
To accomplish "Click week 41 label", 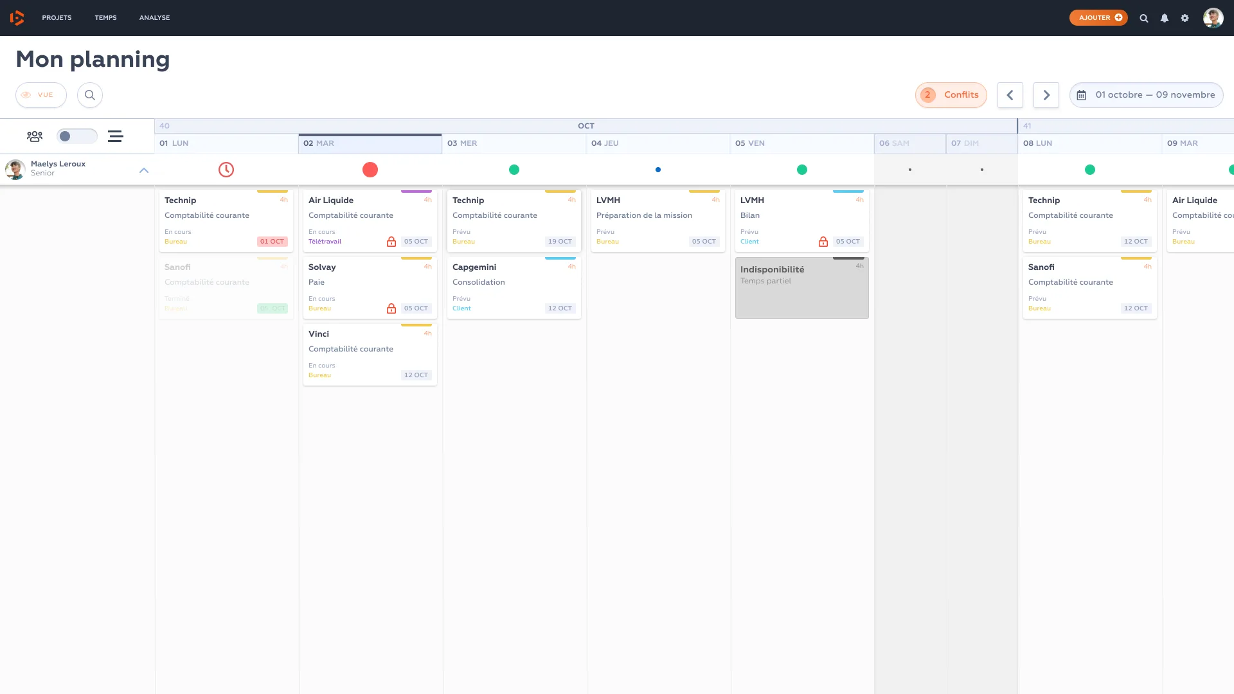I will coord(1027,126).
